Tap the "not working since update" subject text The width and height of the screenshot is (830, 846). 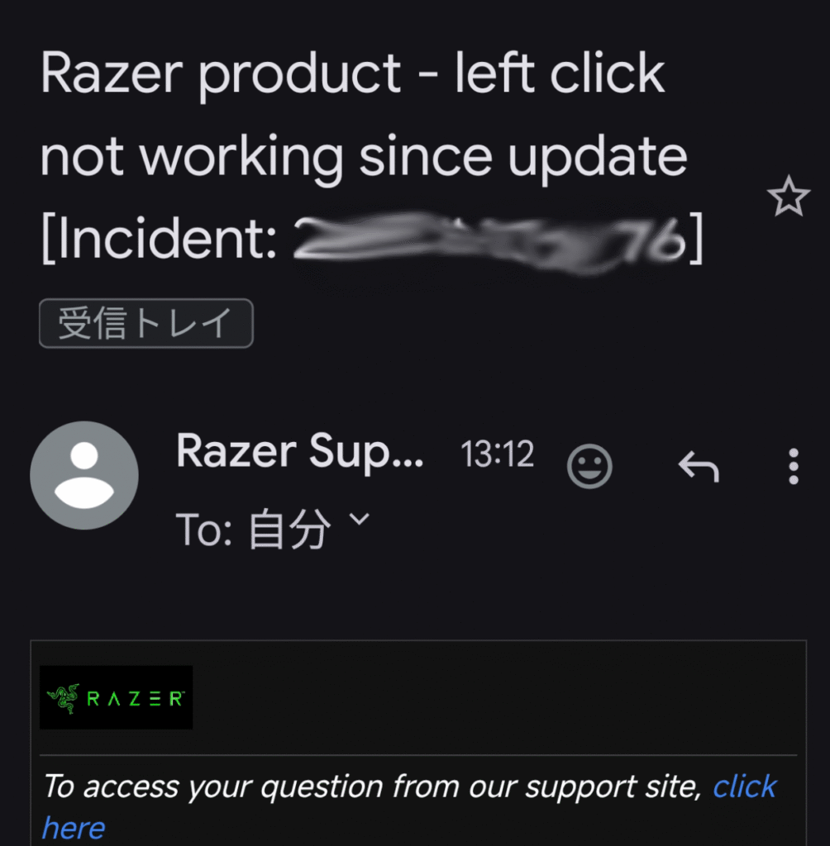tap(364, 157)
